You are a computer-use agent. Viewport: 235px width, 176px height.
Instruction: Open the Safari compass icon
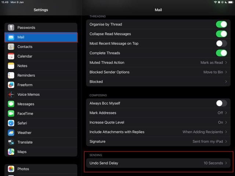click(x=11, y=123)
